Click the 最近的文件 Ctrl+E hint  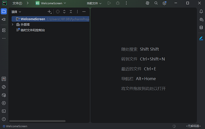click(x=138, y=69)
